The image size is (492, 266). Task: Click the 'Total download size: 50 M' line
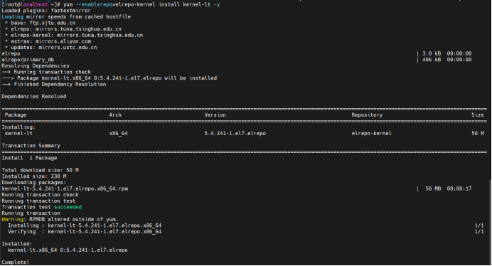pos(40,170)
